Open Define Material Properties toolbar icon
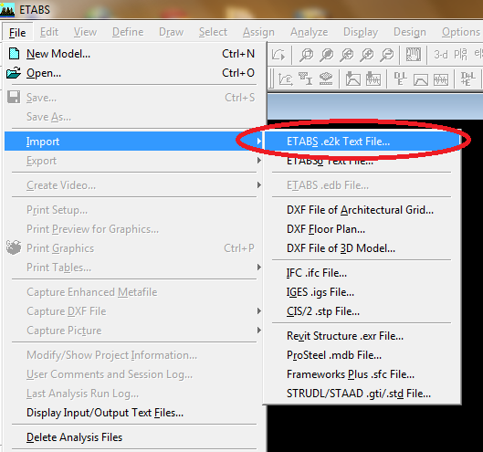 [x=286, y=79]
